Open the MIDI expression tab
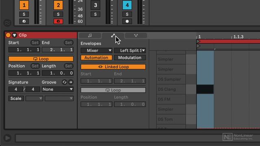 tap(136, 35)
